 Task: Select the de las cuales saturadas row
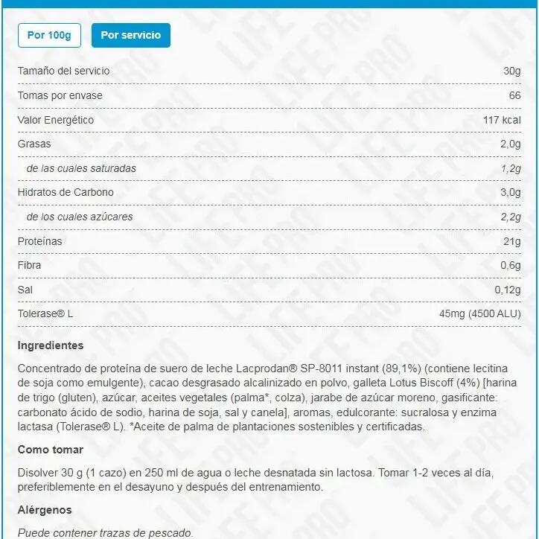[x=81, y=168]
